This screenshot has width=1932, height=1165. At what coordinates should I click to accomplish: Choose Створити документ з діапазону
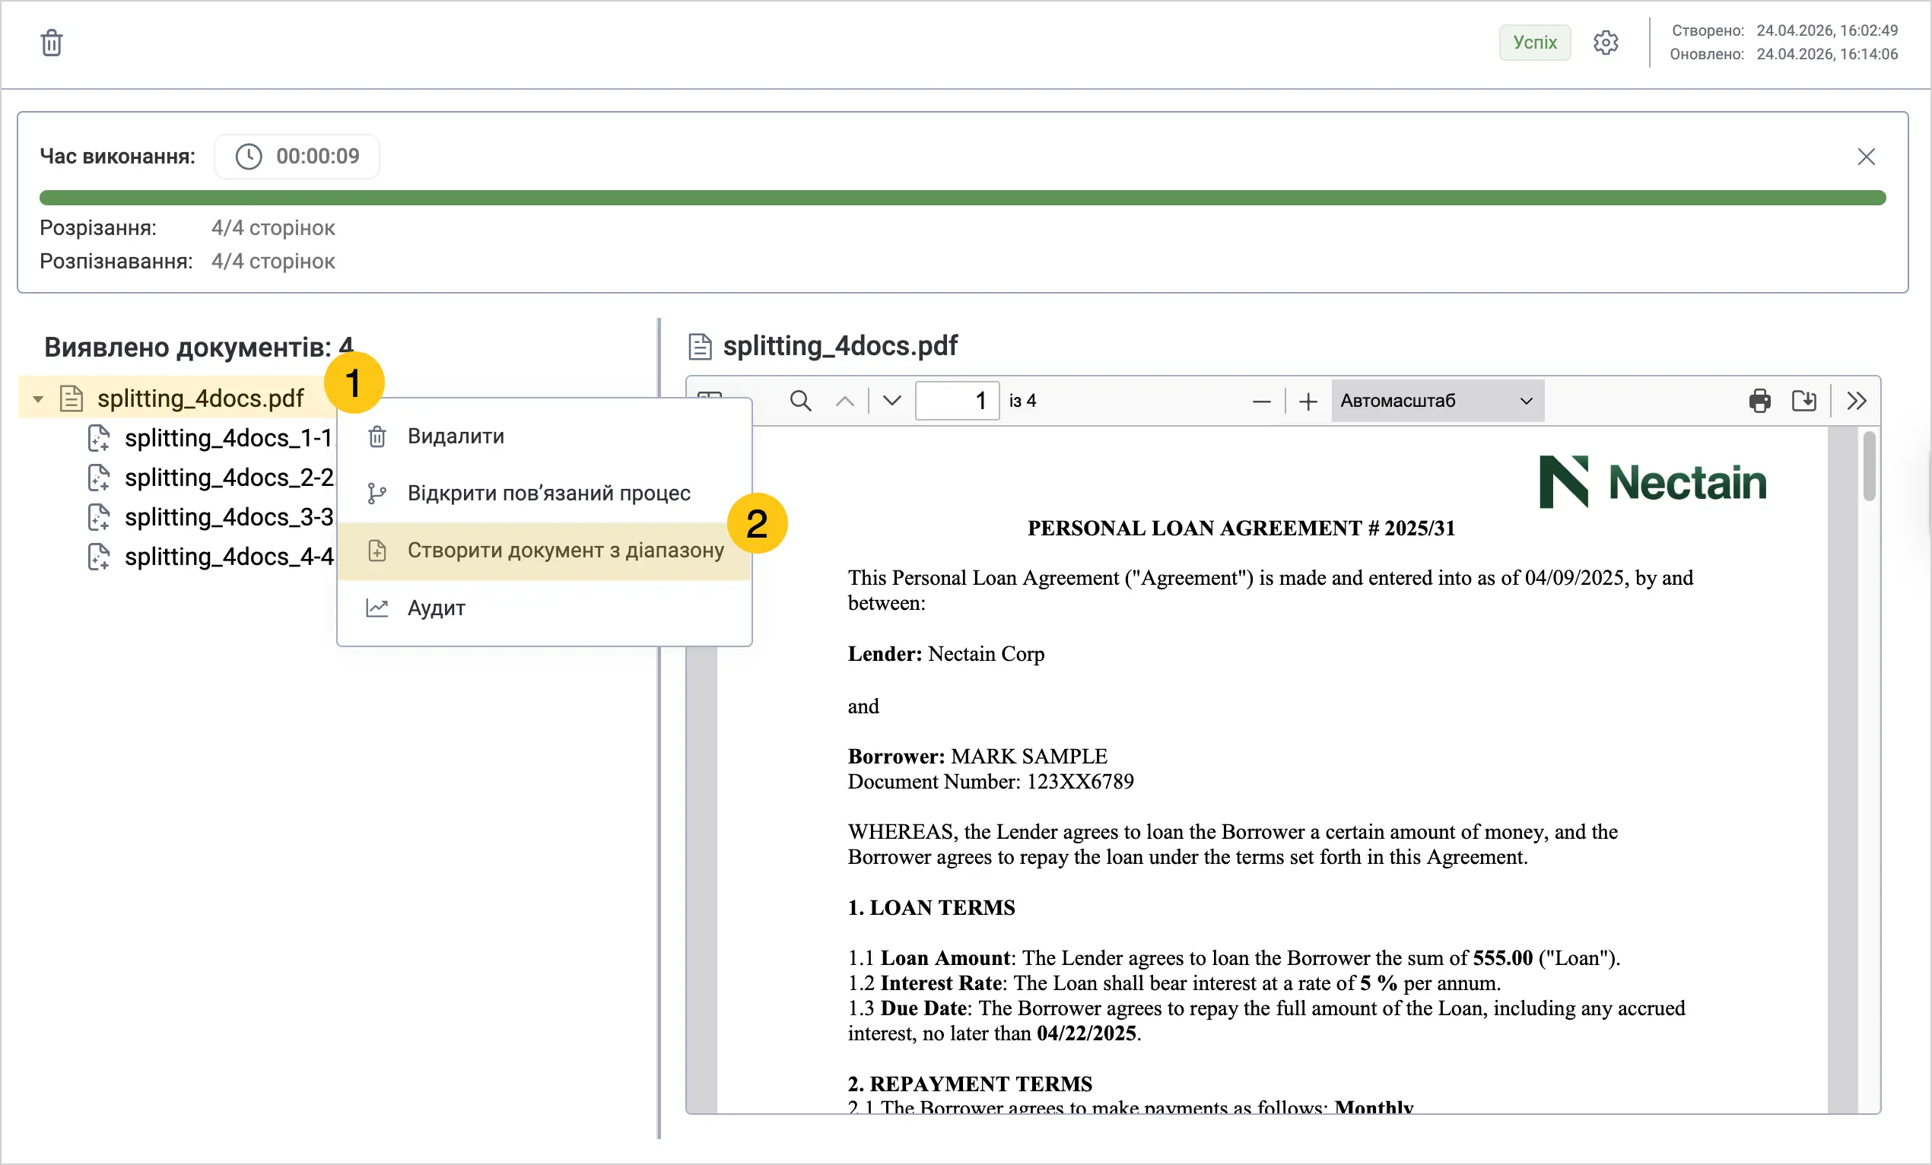544,551
